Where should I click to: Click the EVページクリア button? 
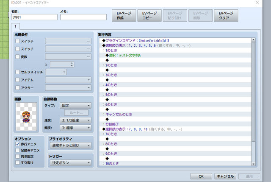point(226,15)
